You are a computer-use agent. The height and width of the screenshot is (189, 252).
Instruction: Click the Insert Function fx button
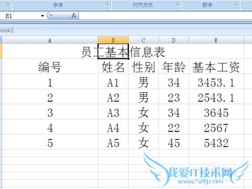(74, 16)
